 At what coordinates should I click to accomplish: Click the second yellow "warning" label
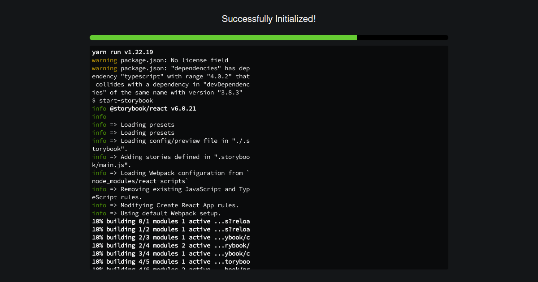click(x=104, y=68)
